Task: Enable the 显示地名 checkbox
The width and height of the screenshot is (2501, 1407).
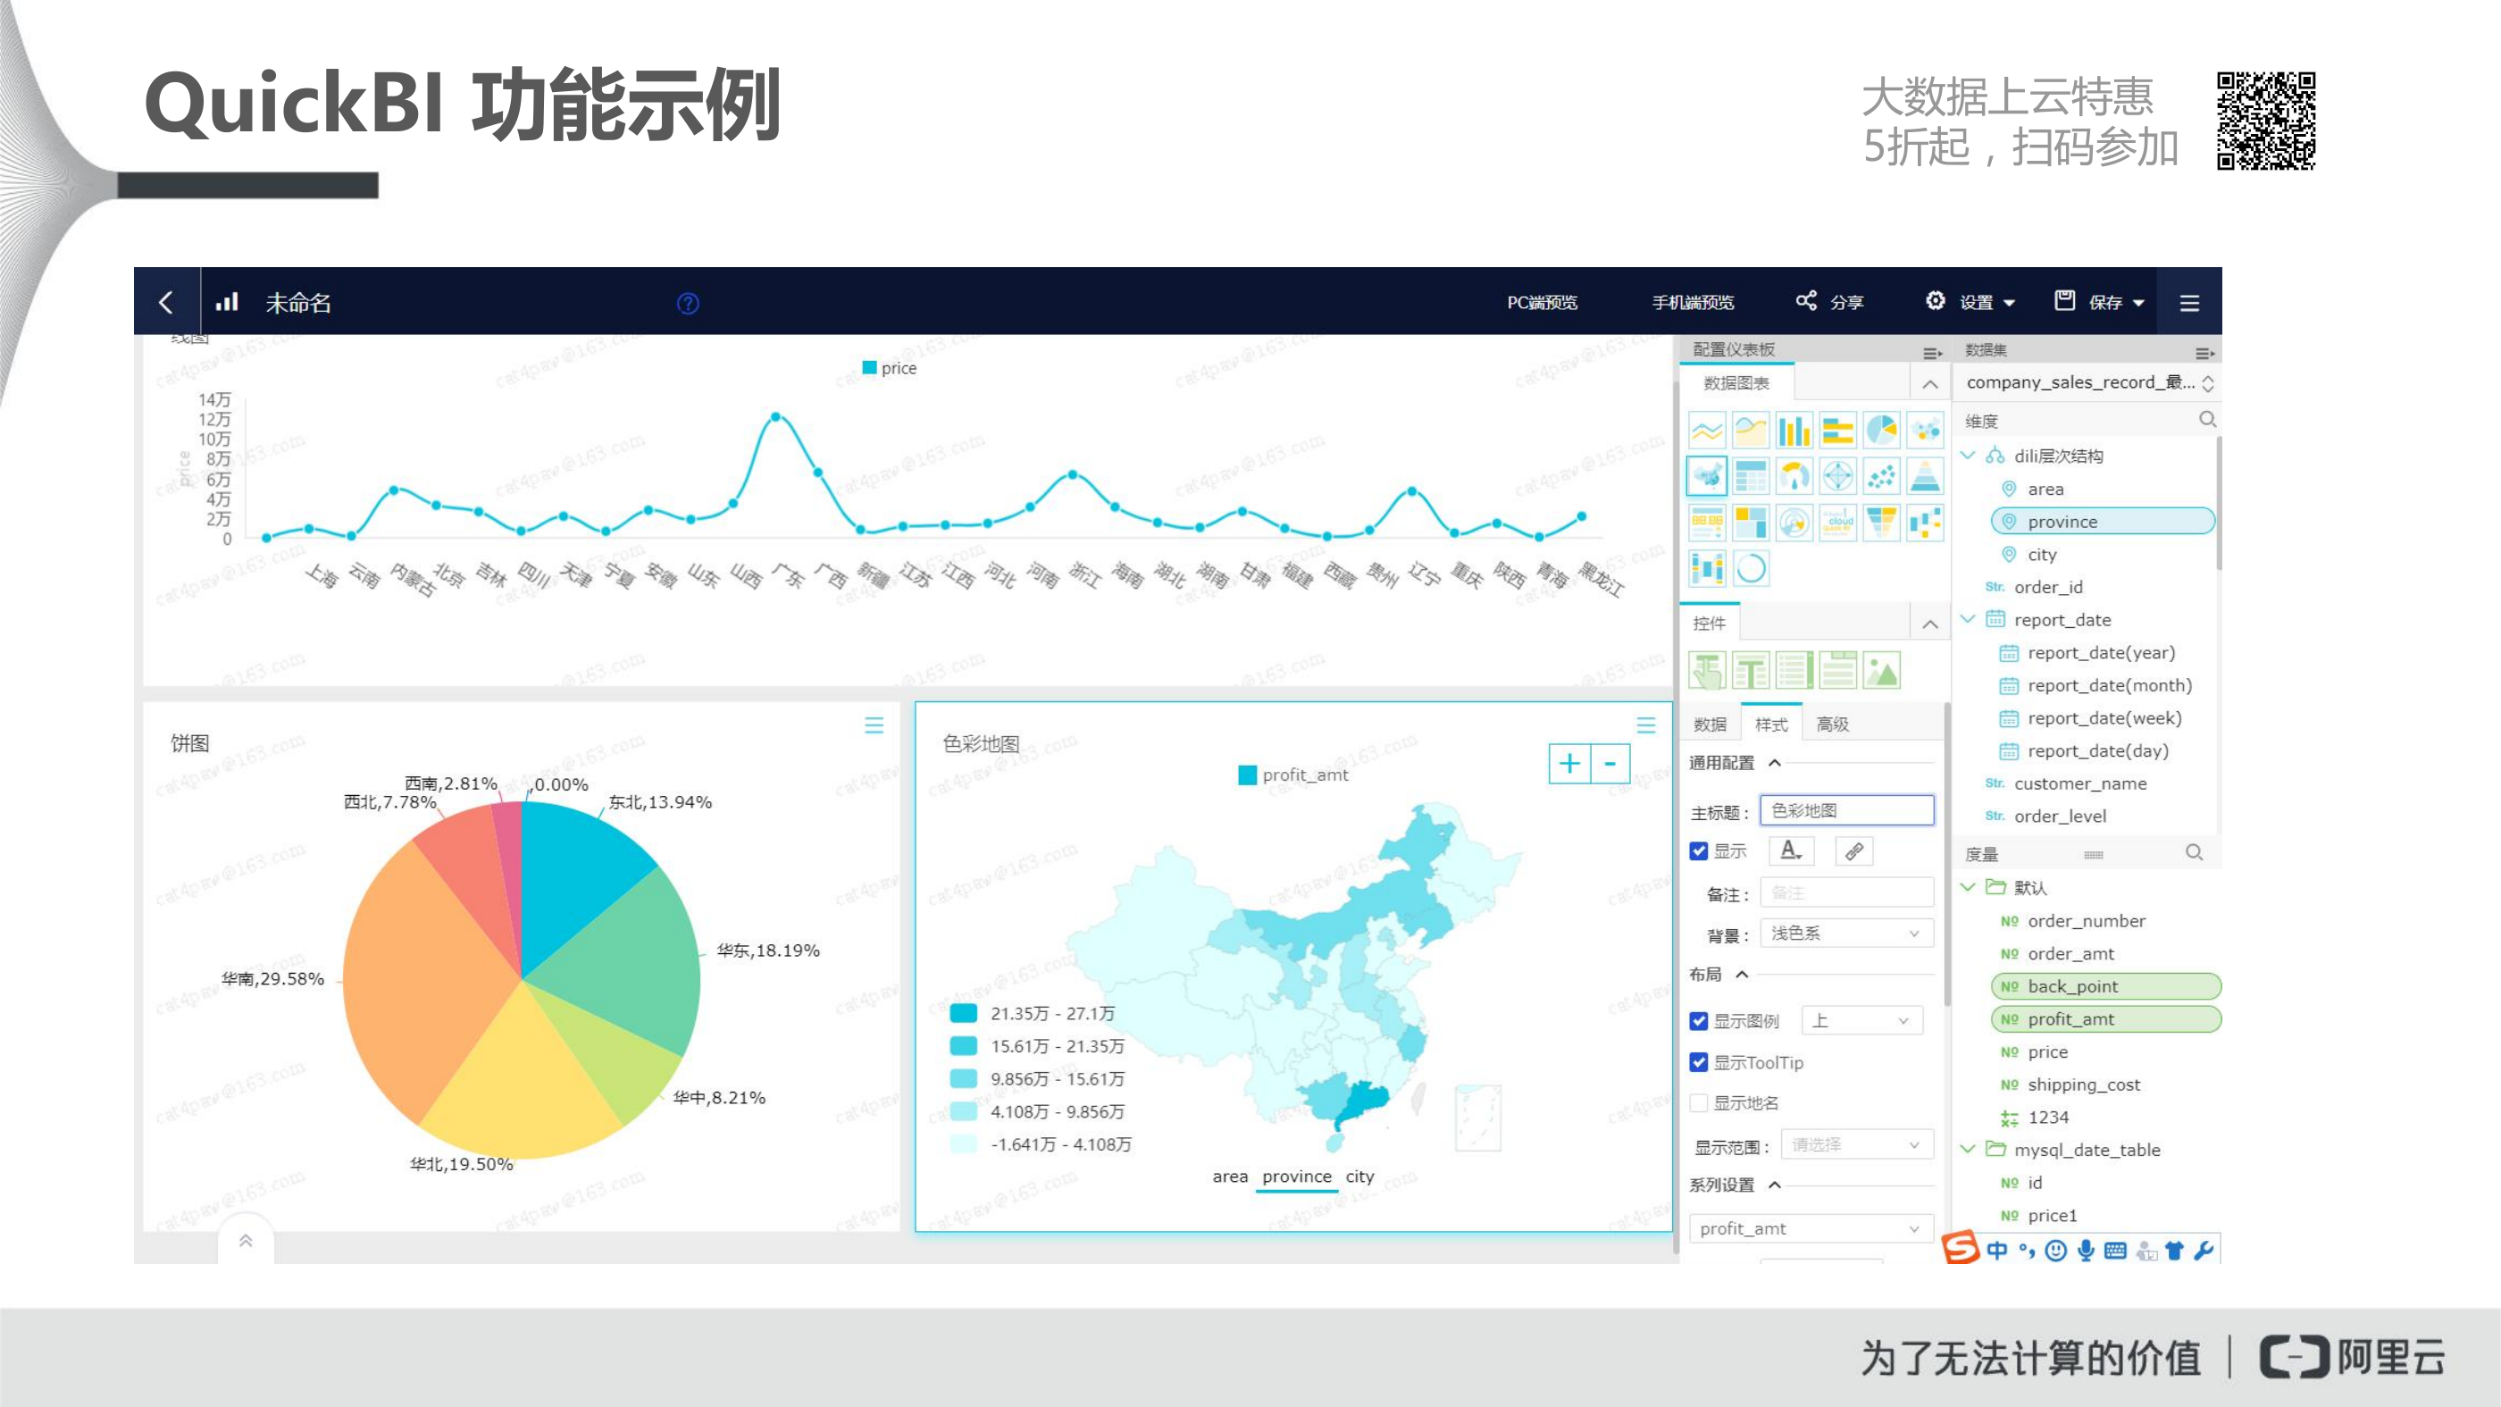Action: tap(1698, 1103)
